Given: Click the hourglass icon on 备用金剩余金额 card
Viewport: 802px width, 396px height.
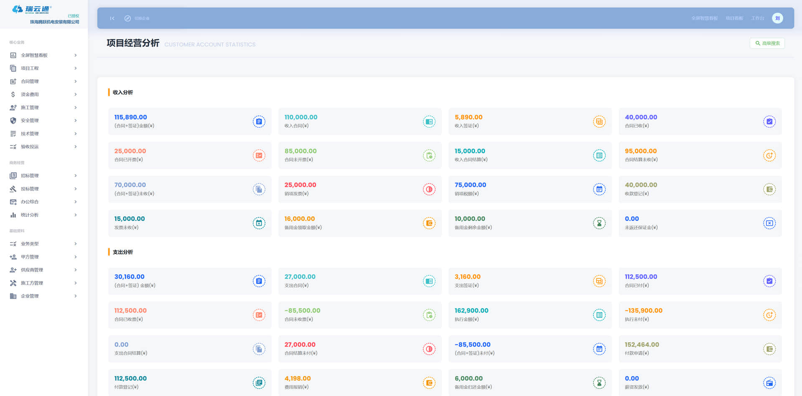Looking at the screenshot, I should [599, 223].
